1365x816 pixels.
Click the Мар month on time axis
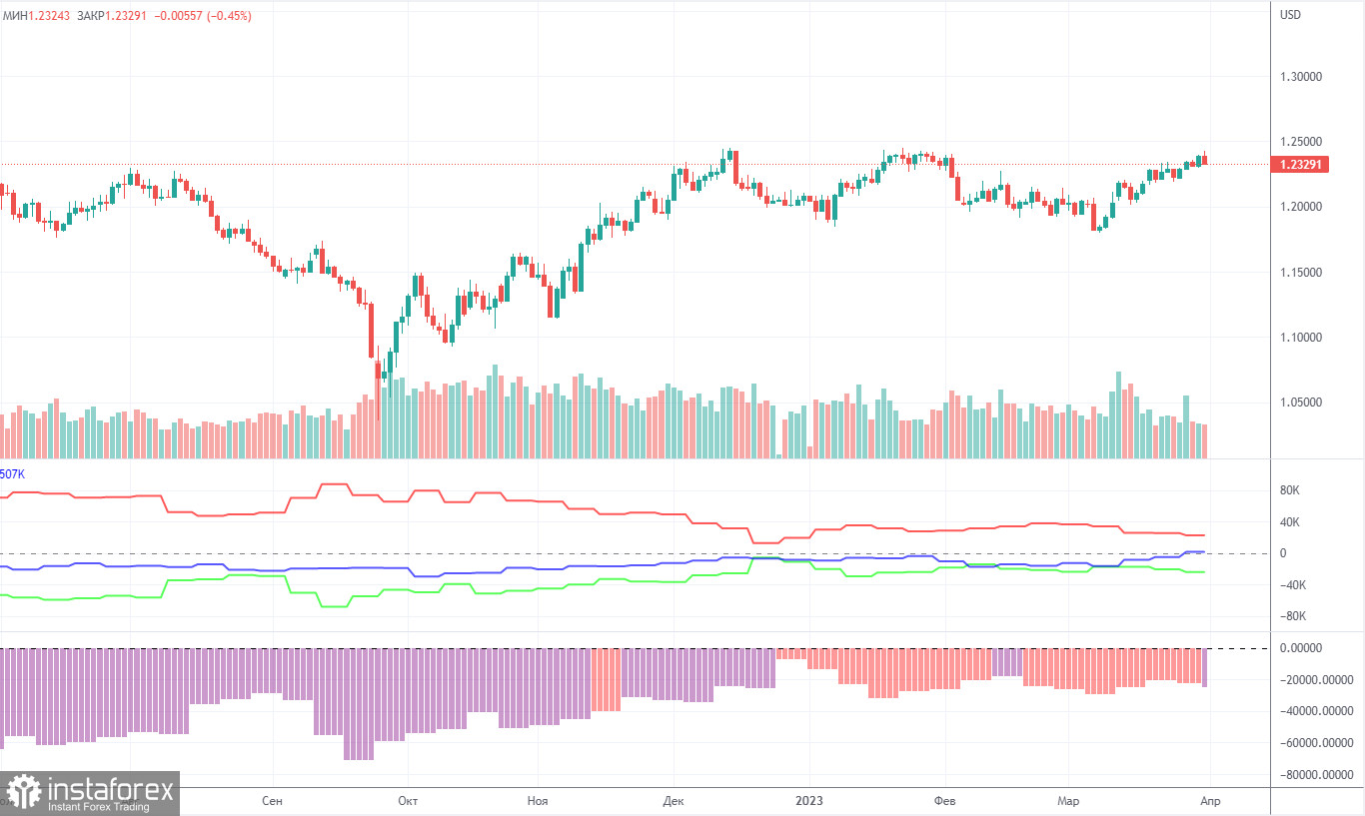(x=1069, y=801)
